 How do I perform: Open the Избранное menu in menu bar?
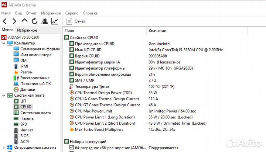(x=51, y=13)
